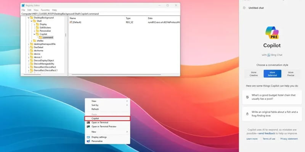
Task: Open the View submenu in context menu
Action: tap(108, 101)
